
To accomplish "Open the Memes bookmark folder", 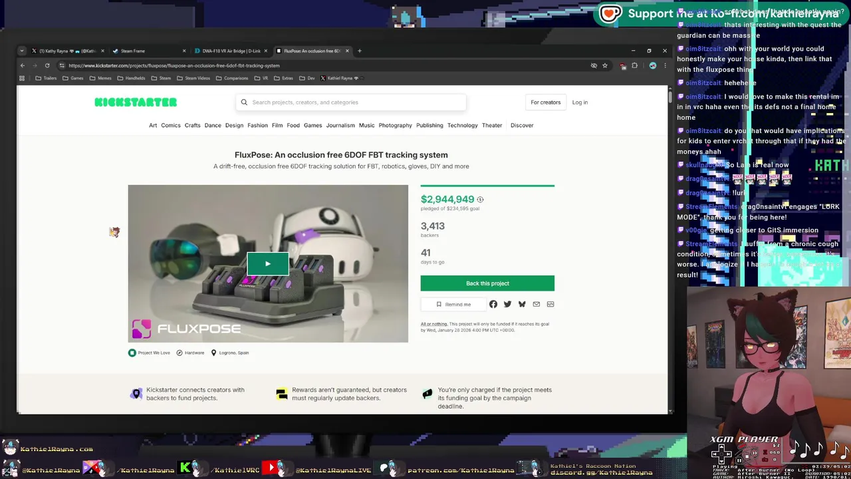I will pyautogui.click(x=100, y=78).
